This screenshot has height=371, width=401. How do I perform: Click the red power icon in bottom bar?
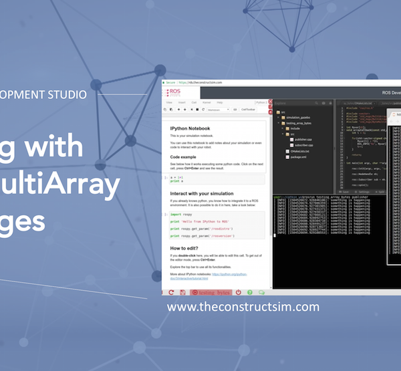[239, 292]
